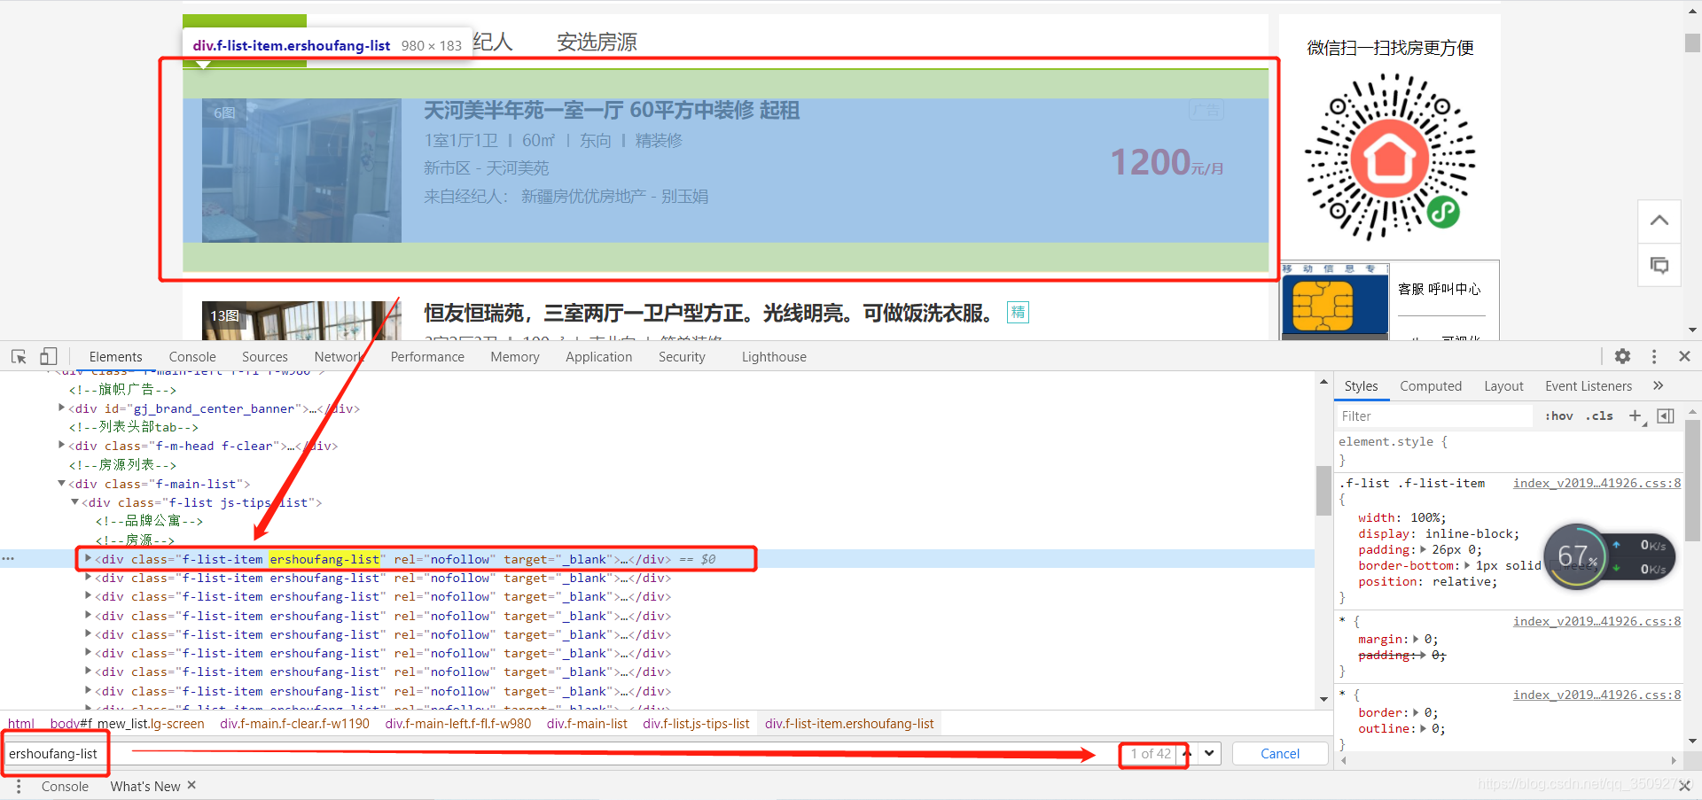1702x800 pixels.
Task: Select the Styles pane tab
Action: pyautogui.click(x=1361, y=385)
